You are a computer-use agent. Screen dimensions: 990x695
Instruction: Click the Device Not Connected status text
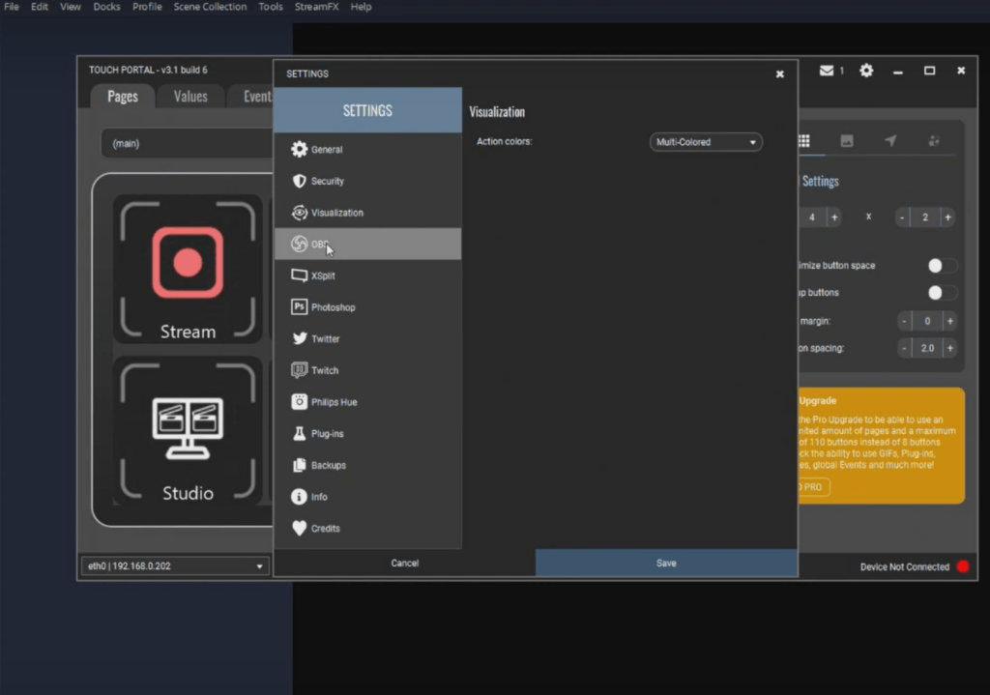point(905,566)
